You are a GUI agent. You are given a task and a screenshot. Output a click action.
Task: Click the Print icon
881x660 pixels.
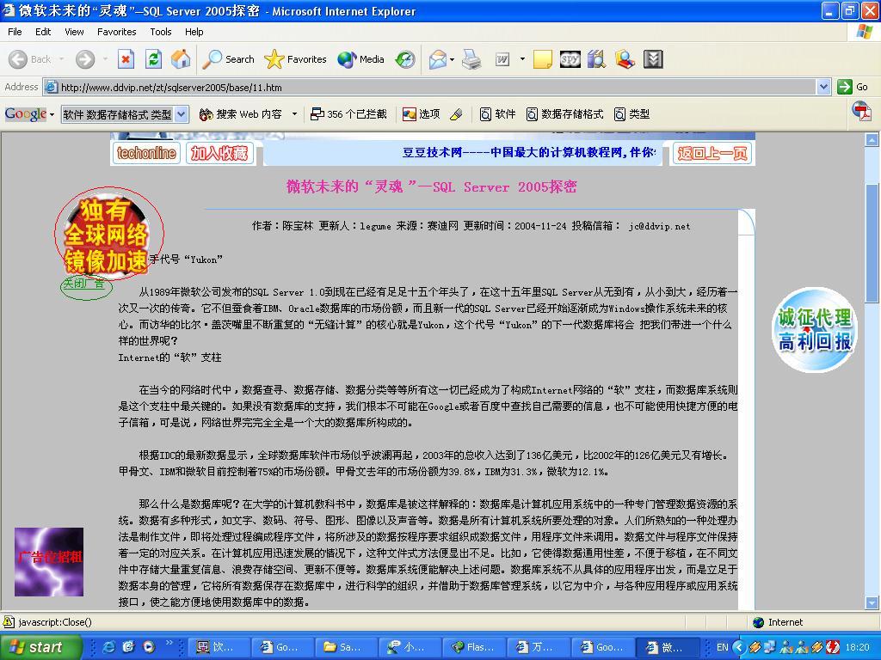(x=471, y=59)
